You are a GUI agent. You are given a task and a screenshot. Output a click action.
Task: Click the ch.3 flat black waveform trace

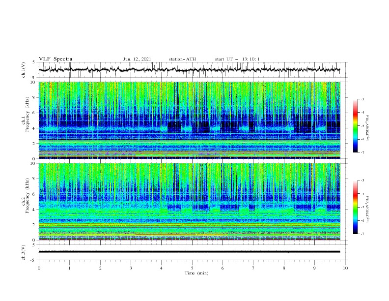[189, 252]
